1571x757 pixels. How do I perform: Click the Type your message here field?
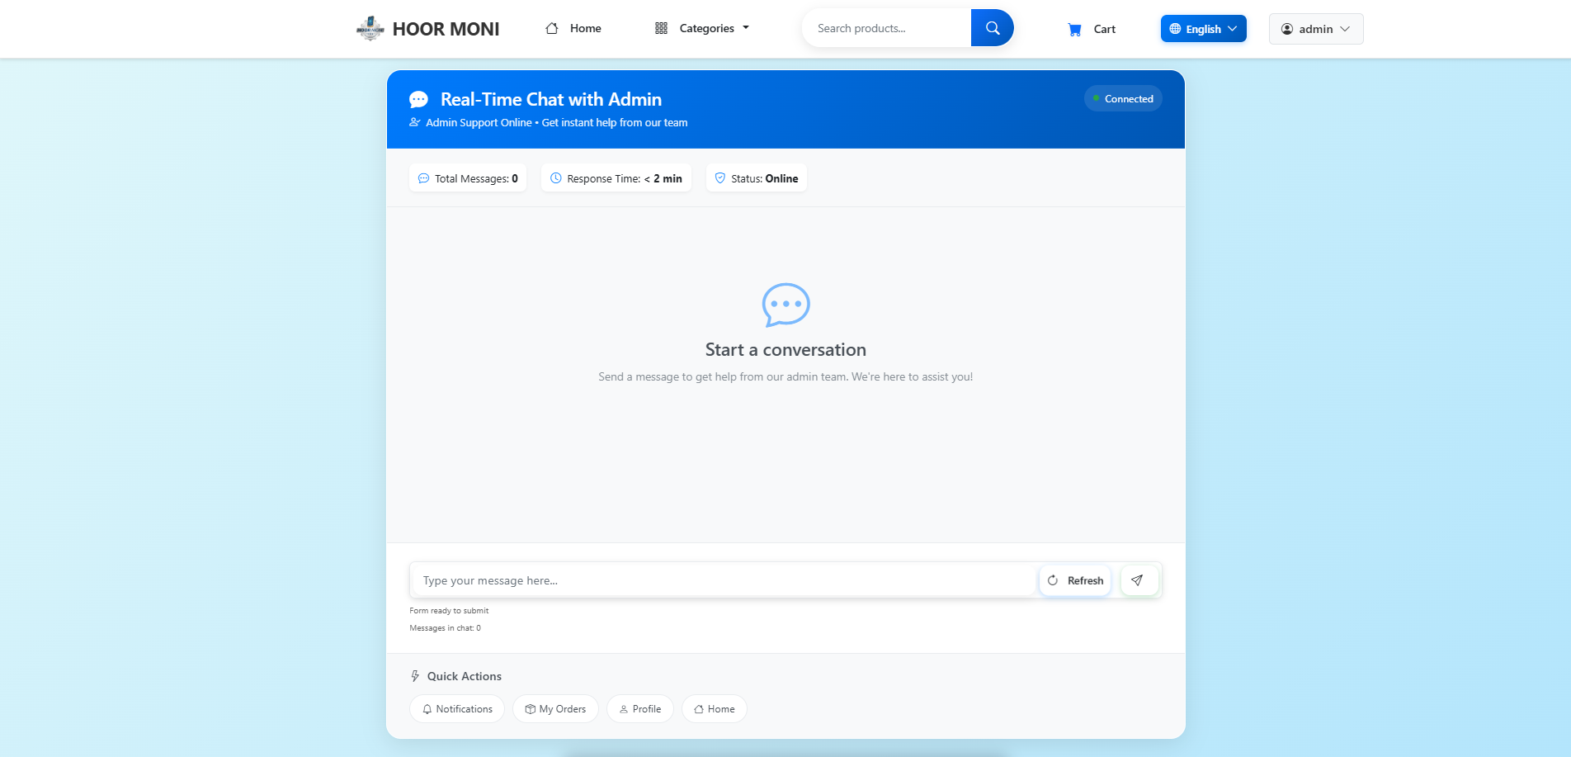point(724,580)
